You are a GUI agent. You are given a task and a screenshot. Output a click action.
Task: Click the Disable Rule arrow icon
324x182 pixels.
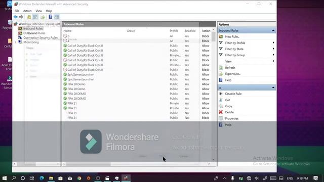tap(221, 94)
